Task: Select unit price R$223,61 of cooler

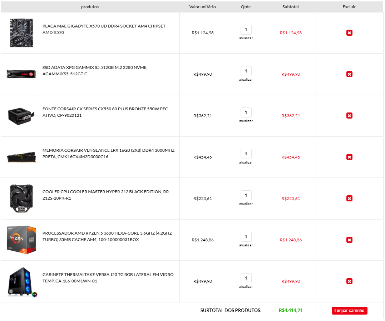Action: [x=203, y=199]
